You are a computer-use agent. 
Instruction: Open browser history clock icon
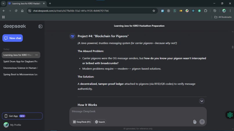(215, 11)
